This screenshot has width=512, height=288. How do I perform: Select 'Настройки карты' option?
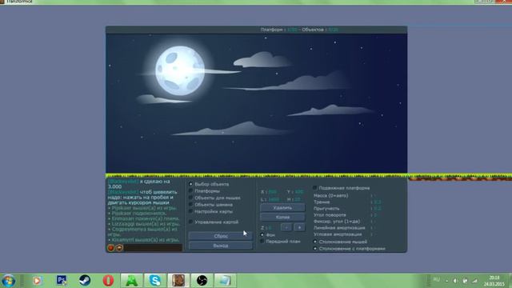point(211,211)
